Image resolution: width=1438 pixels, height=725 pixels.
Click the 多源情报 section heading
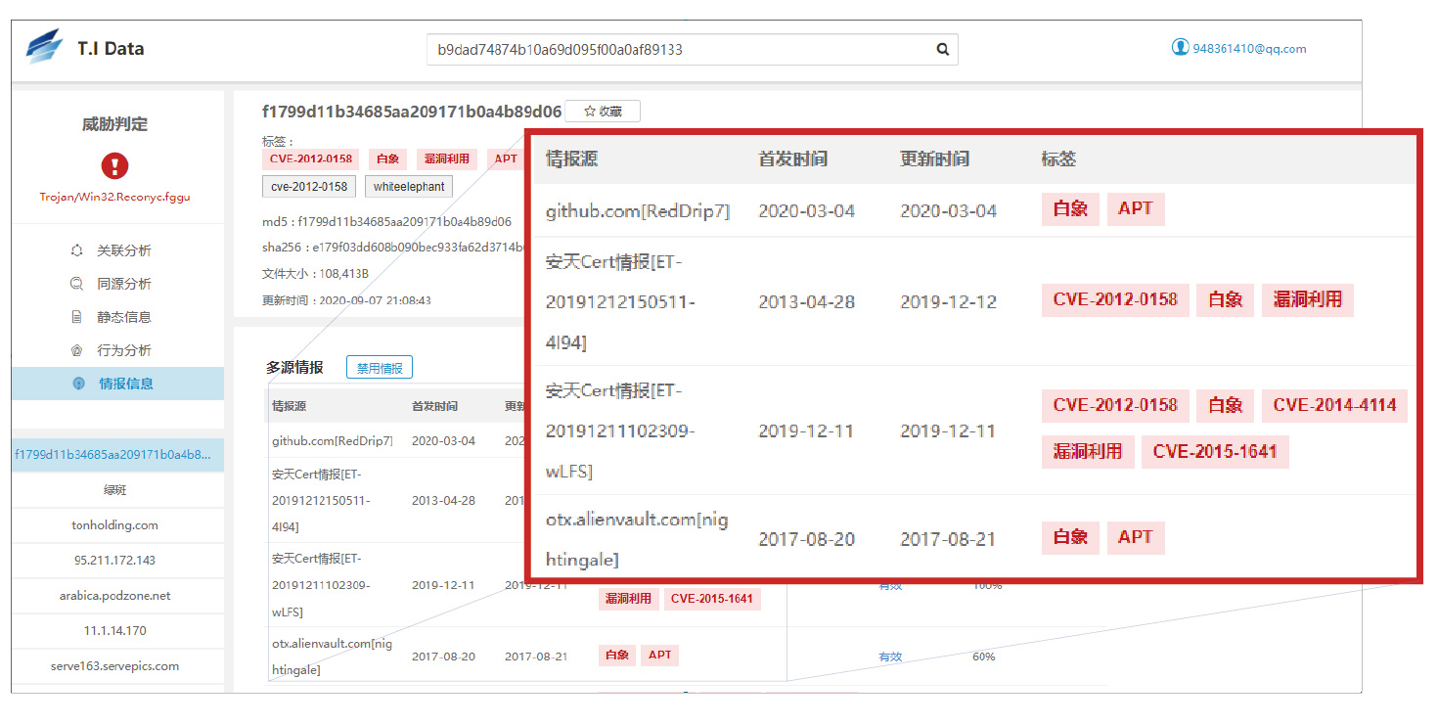point(294,368)
